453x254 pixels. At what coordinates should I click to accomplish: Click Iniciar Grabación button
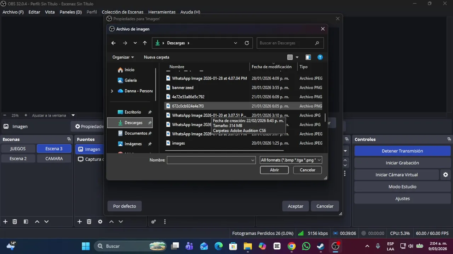pos(402,163)
